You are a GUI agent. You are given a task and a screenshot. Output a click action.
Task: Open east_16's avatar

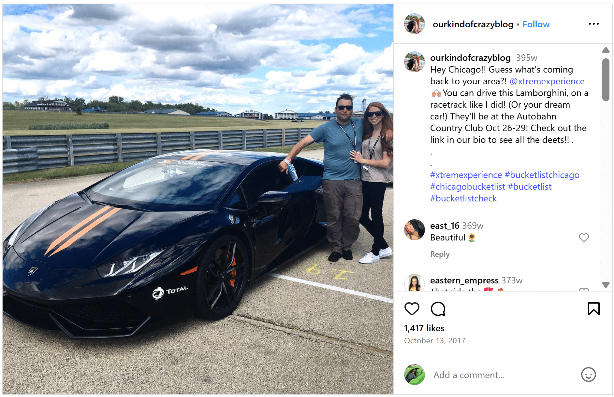point(414,229)
